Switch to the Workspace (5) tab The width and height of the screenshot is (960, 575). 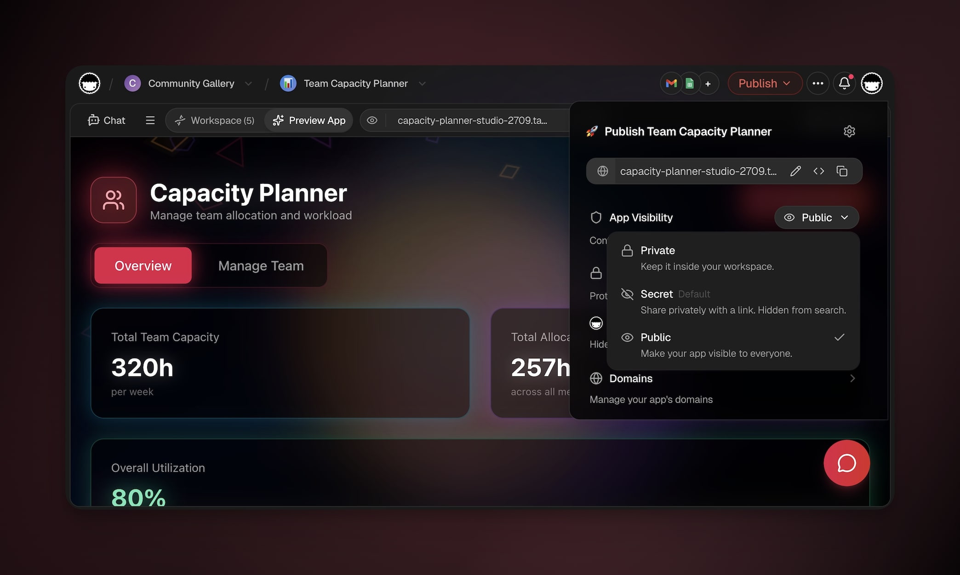coord(215,121)
